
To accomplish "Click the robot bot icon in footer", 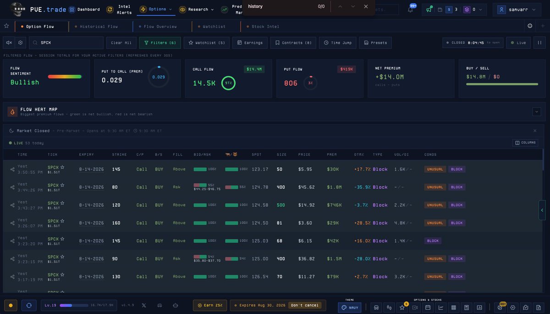I will tap(175, 305).
